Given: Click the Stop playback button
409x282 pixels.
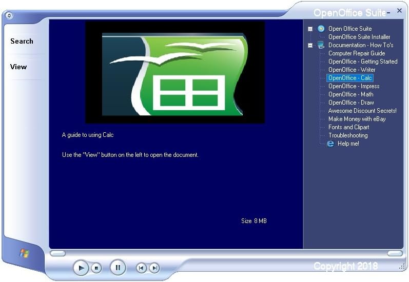Looking at the screenshot, I should 96,268.
